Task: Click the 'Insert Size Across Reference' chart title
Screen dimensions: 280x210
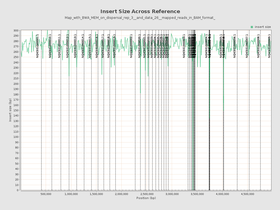Action: tap(140, 11)
